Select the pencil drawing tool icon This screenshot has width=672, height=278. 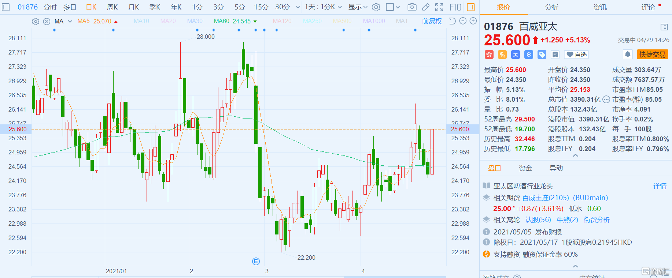pyautogui.click(x=425, y=7)
